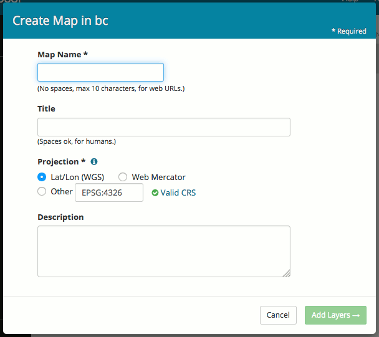
Task: Choose the Web Mercator projection option
Action: point(123,177)
